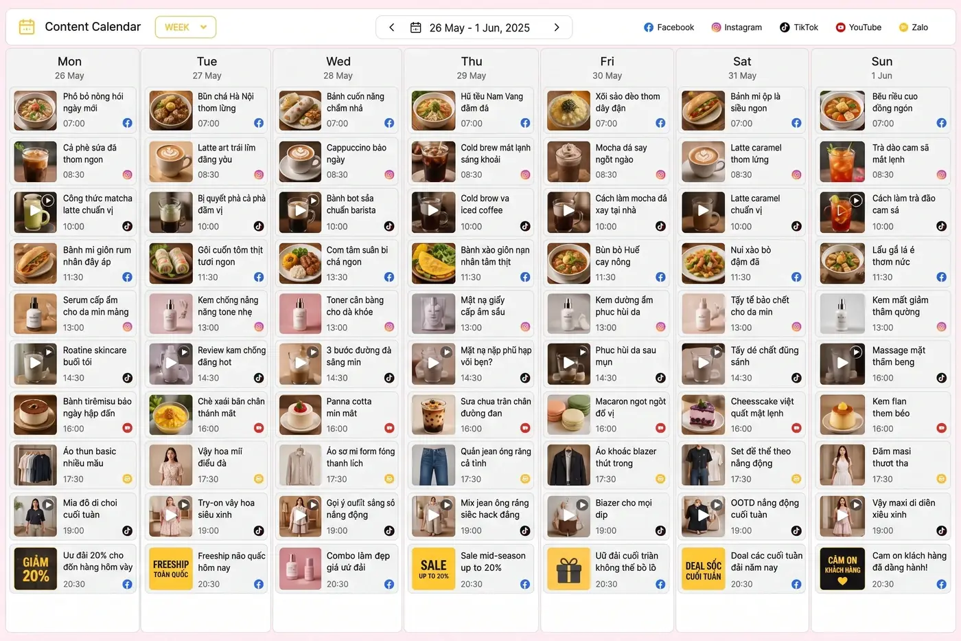The image size is (961, 641).
Task: Open the WEEK view dropdown
Action: (x=185, y=27)
